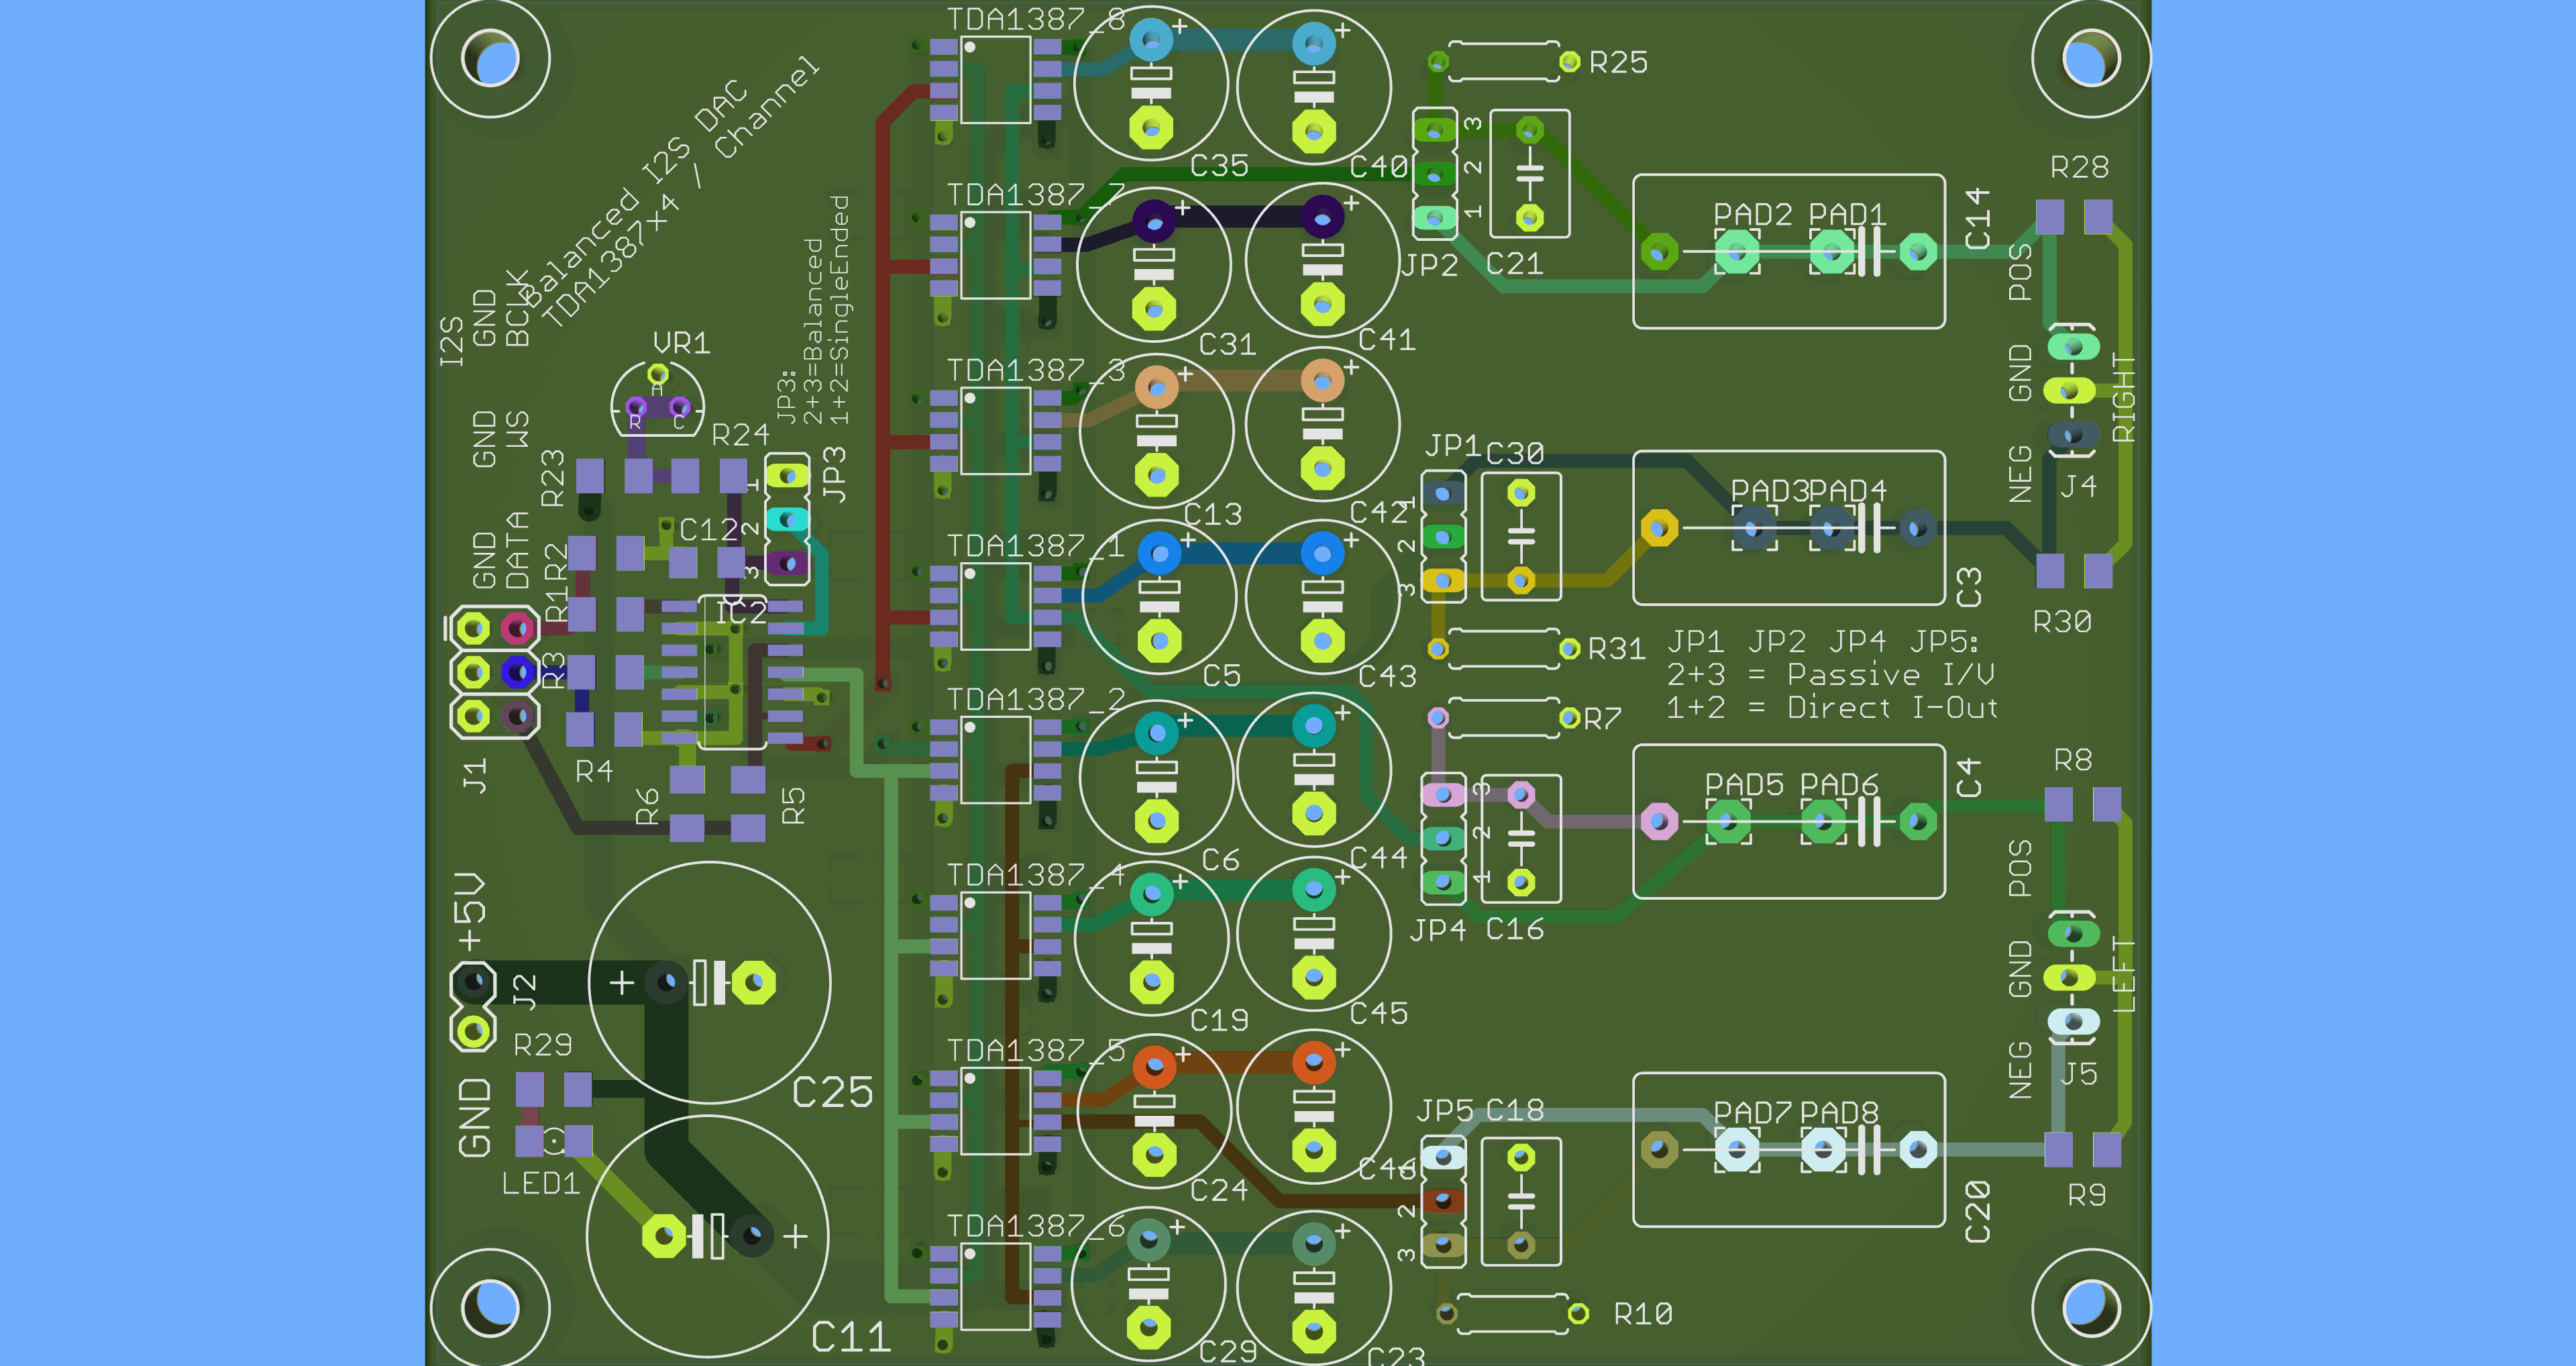Screen dimensions: 2576x1366
Task: Click the TDA1387_2 chip label
Action: click(x=1036, y=699)
